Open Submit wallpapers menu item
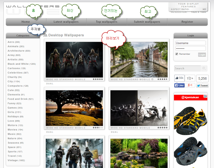214x168 pixels. tap(147, 22)
